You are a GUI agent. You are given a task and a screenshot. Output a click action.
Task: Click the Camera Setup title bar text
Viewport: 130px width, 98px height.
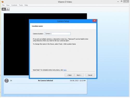point(63,21)
